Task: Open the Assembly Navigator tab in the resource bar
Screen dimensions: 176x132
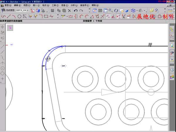Action: [x=172, y=30]
